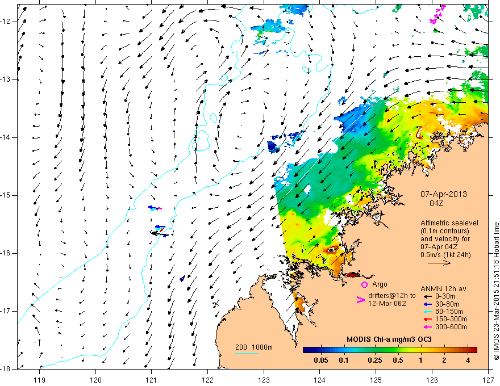Click the ANMN mooring arrows near 121.2E, 15.7S

160,231
